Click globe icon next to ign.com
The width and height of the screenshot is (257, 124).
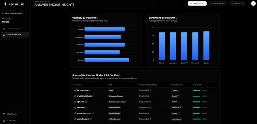pyautogui.click(x=75, y=102)
